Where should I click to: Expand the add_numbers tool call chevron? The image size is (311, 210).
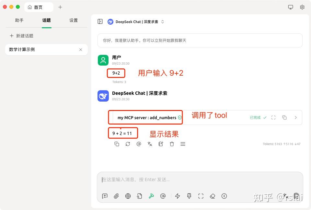tap(295, 117)
